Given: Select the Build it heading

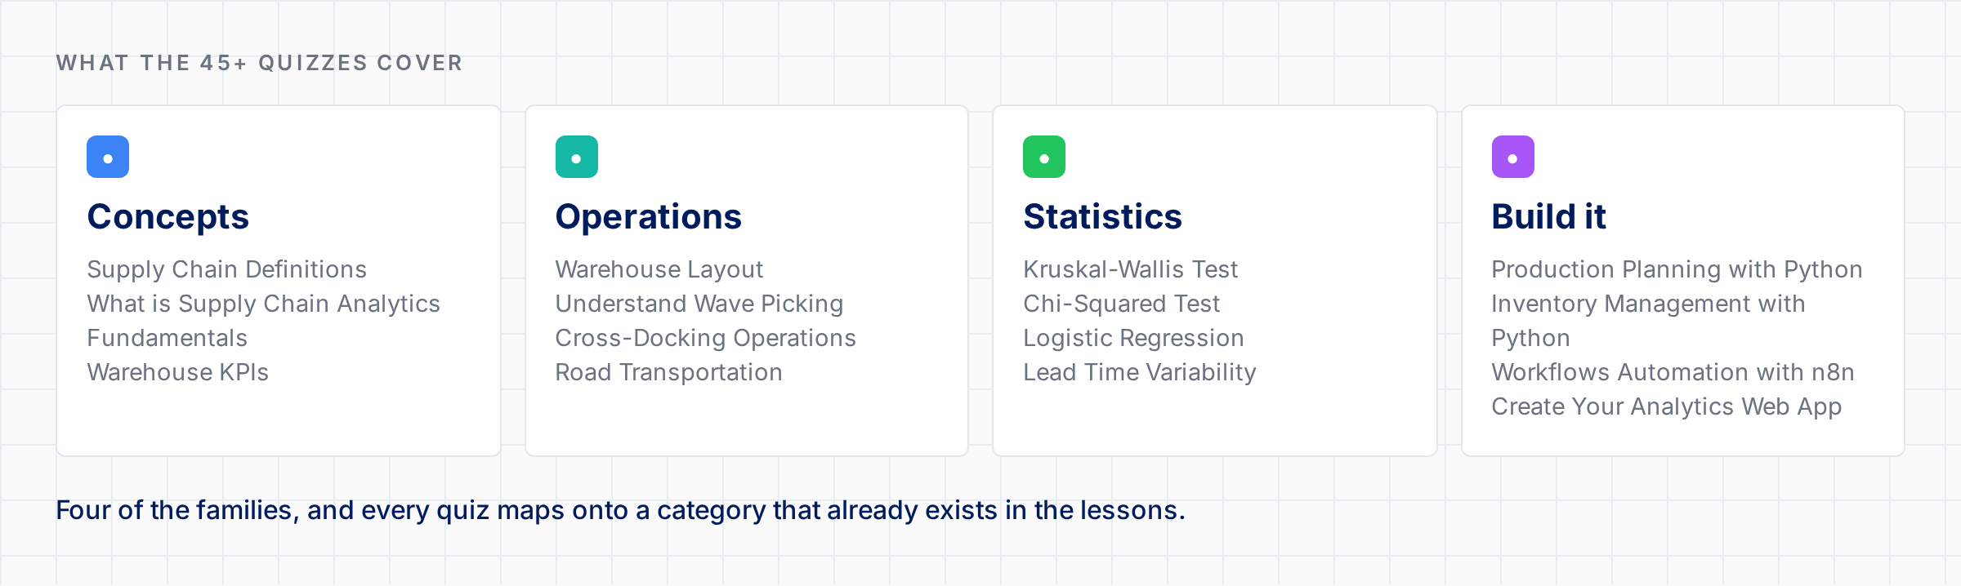Looking at the screenshot, I should click(1549, 217).
